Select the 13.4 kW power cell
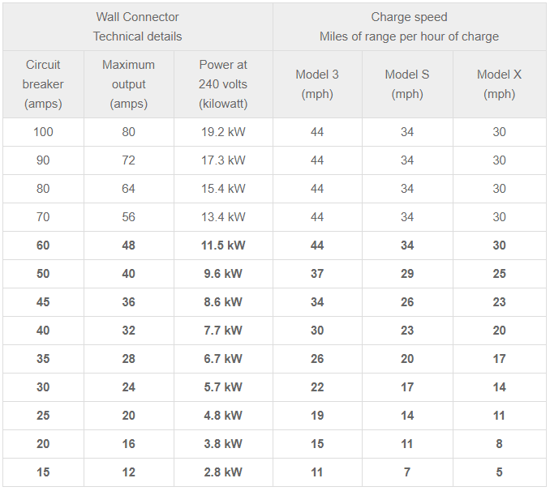 (223, 217)
